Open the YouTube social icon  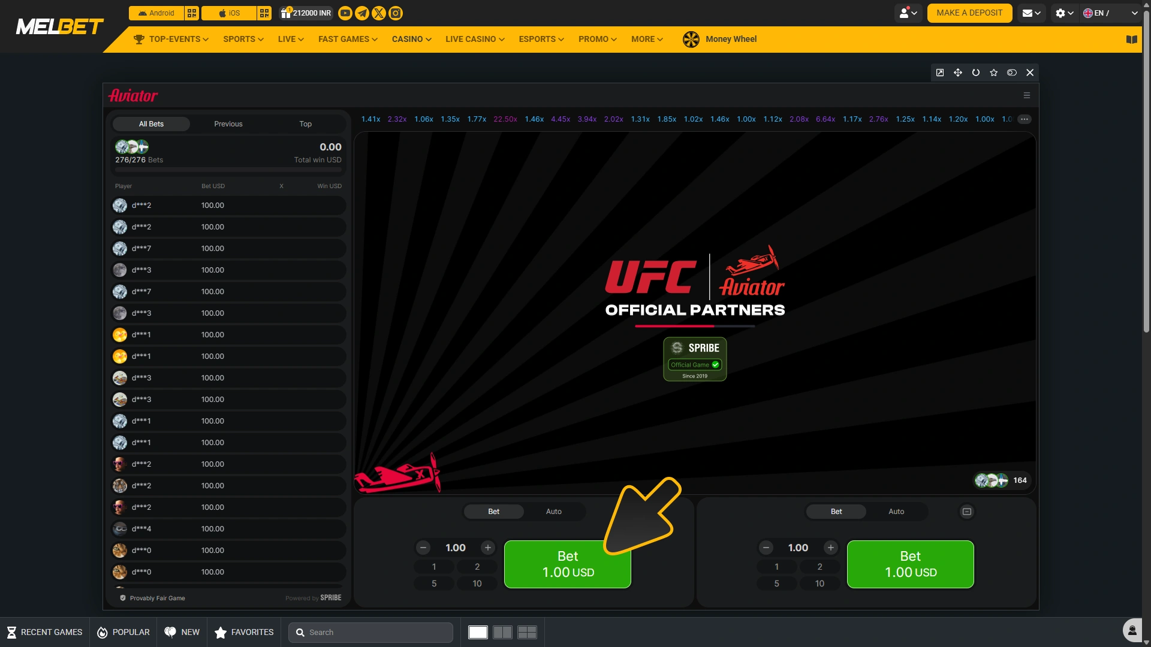345,13
